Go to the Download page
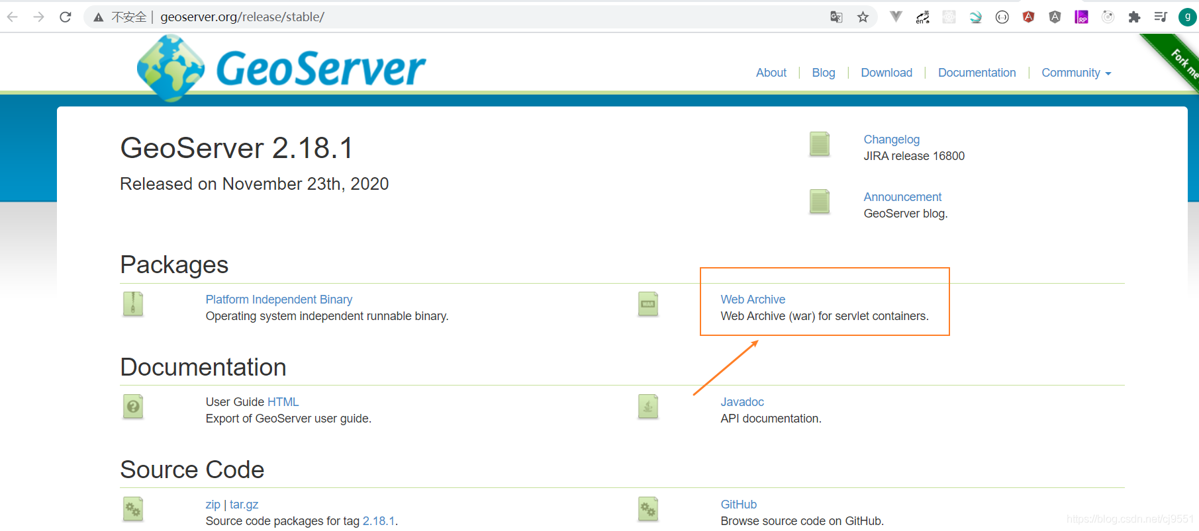 click(x=887, y=73)
